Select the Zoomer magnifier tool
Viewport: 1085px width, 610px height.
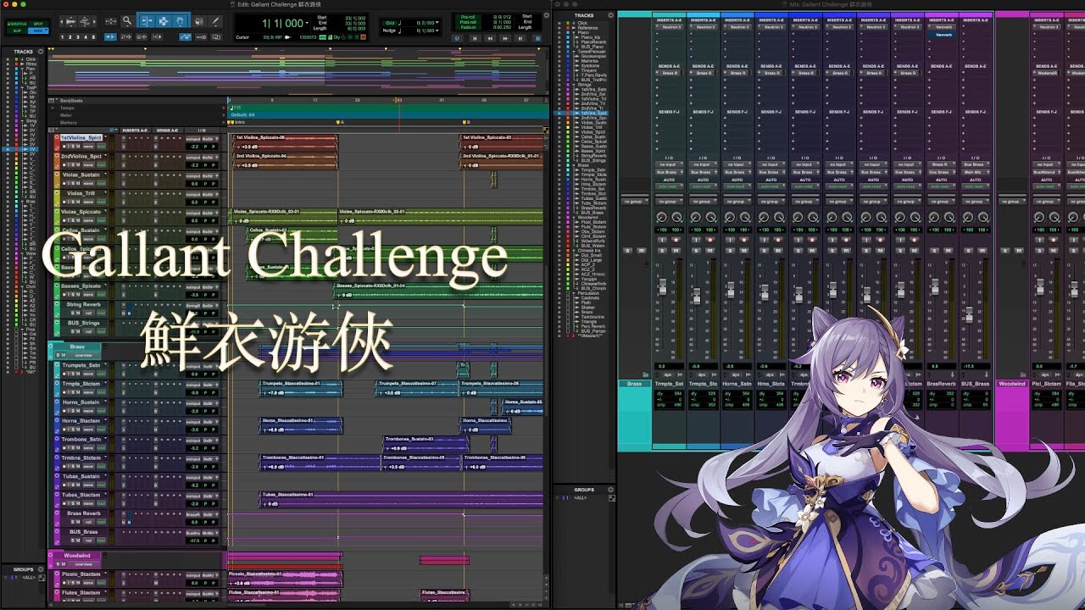point(127,21)
